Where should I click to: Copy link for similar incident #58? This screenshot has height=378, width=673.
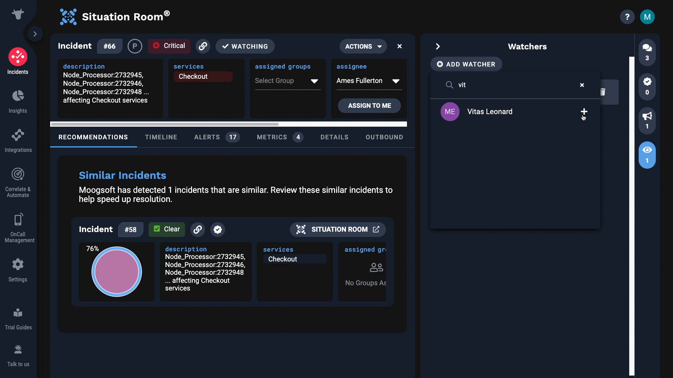tap(198, 230)
